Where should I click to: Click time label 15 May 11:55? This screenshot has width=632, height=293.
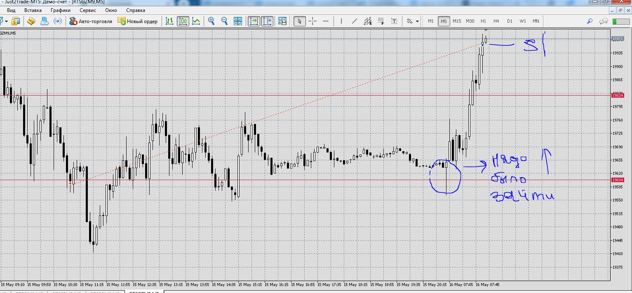pyautogui.click(x=118, y=285)
